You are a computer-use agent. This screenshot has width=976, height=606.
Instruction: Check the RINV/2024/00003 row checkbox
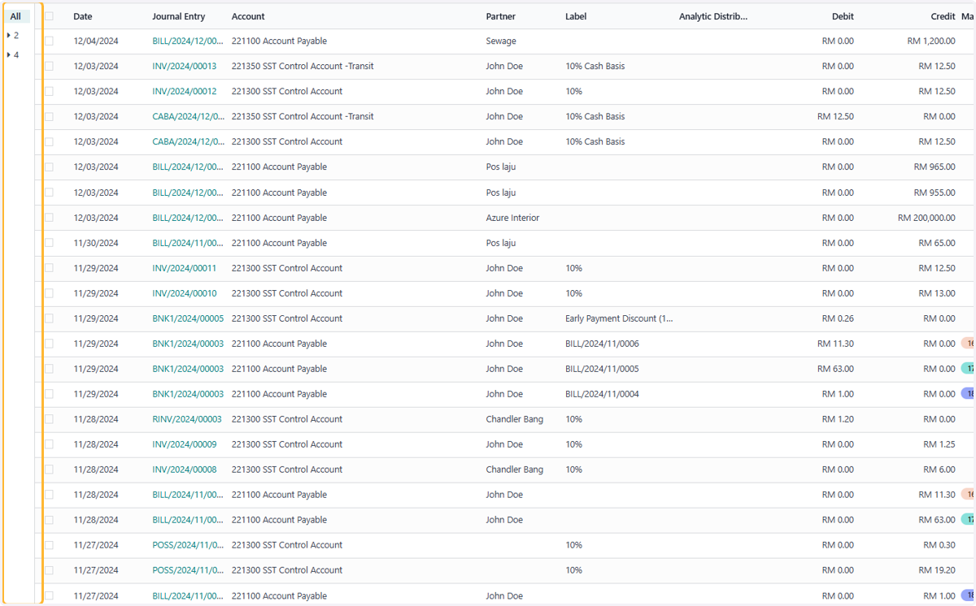pos(49,419)
